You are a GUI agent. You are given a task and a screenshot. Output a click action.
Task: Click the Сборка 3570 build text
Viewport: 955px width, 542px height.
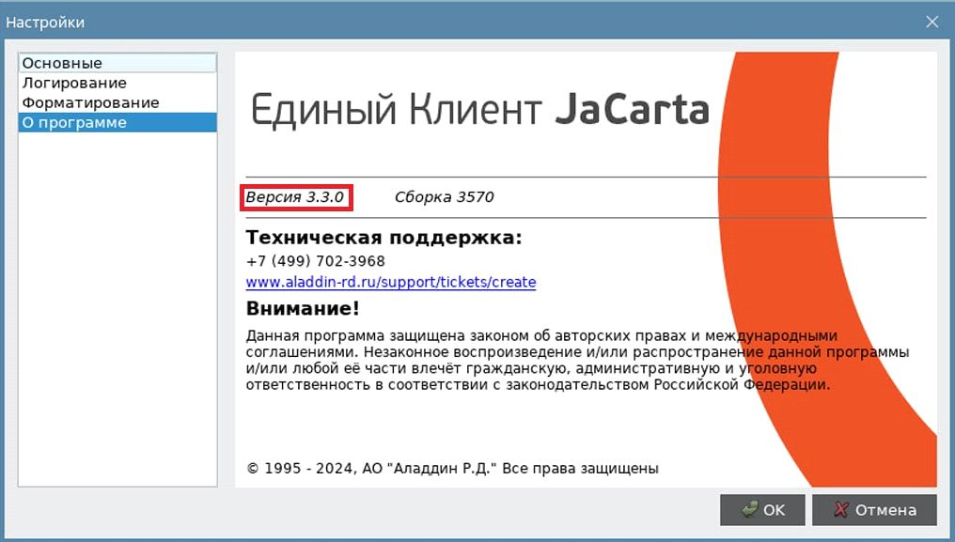[x=444, y=197]
